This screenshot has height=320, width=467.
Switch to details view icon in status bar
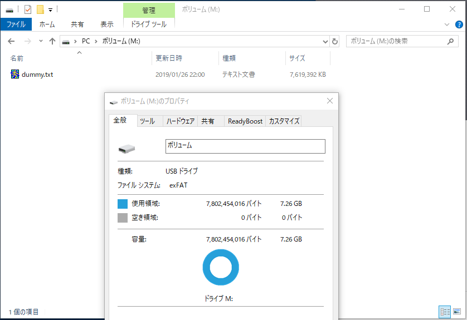[x=445, y=312]
